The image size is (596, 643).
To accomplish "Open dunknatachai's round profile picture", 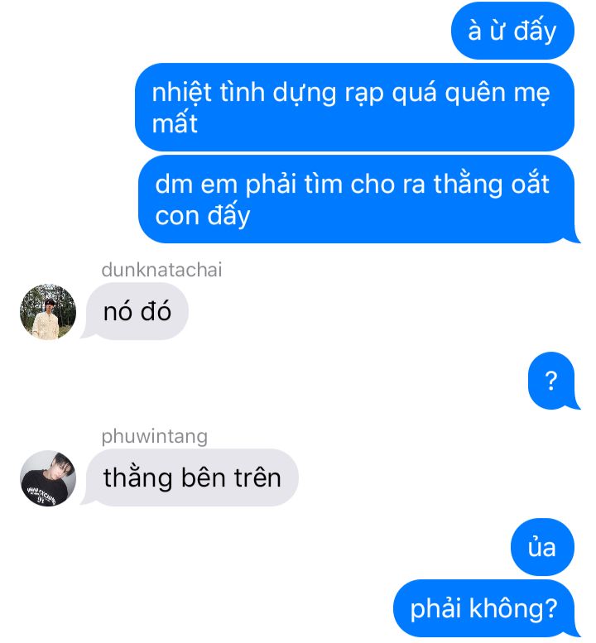I will (48, 312).
